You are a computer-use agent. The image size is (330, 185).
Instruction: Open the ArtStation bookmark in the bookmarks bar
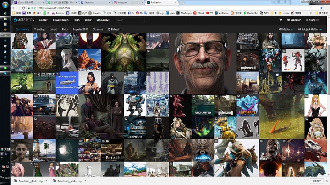coord(222,13)
